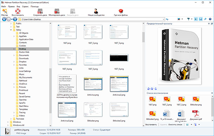214x136 pixels.
Task: Collapse the Valery folder tree node
Action: (x=11, y=30)
